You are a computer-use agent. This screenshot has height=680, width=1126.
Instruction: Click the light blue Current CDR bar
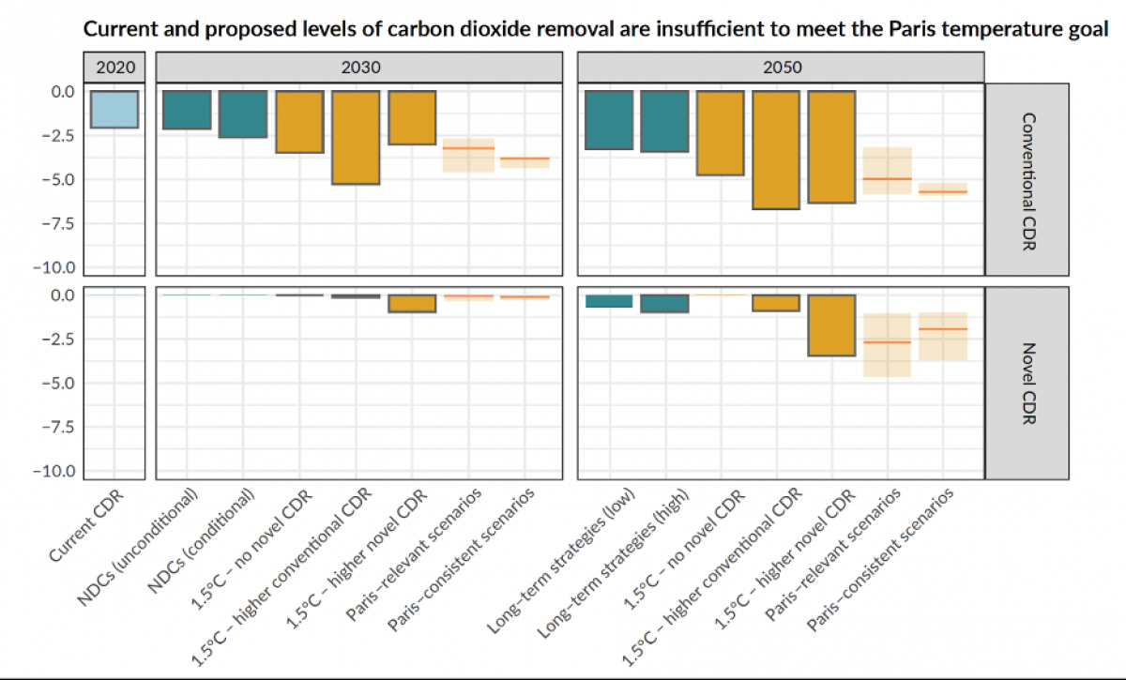(x=114, y=109)
